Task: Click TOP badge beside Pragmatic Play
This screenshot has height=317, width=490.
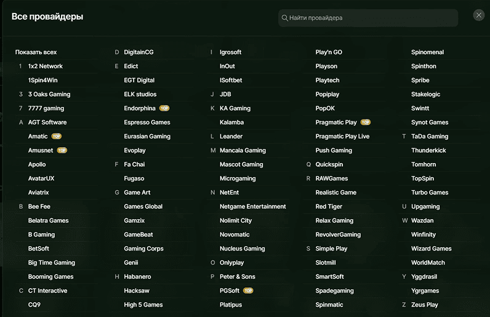Action: point(366,122)
